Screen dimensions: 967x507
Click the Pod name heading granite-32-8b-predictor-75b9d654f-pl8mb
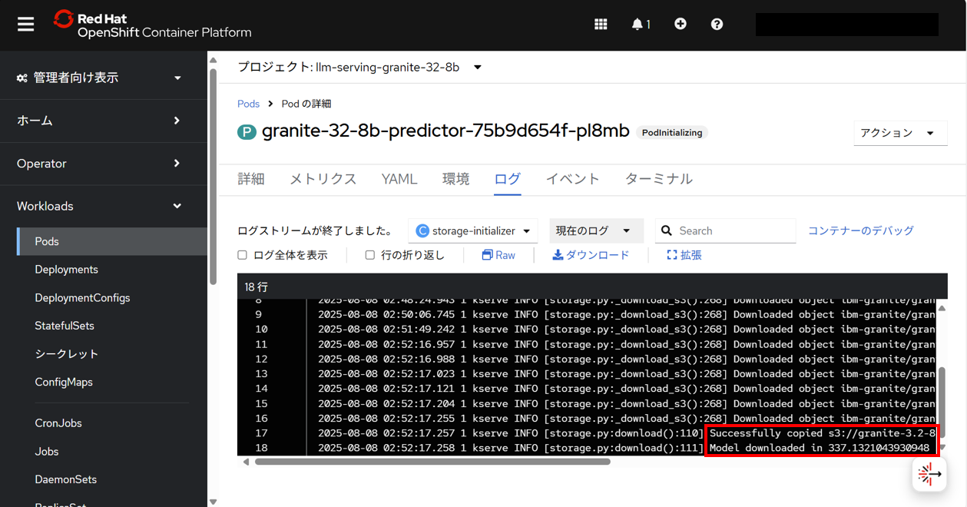[x=445, y=131]
